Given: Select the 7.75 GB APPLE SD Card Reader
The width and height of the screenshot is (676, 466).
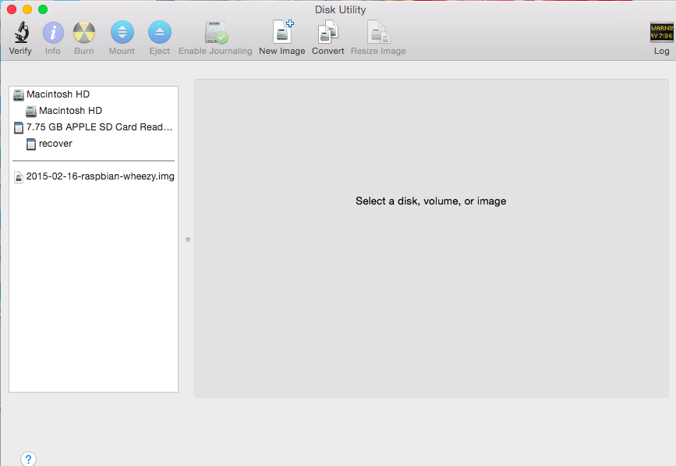Looking at the screenshot, I should (99, 127).
